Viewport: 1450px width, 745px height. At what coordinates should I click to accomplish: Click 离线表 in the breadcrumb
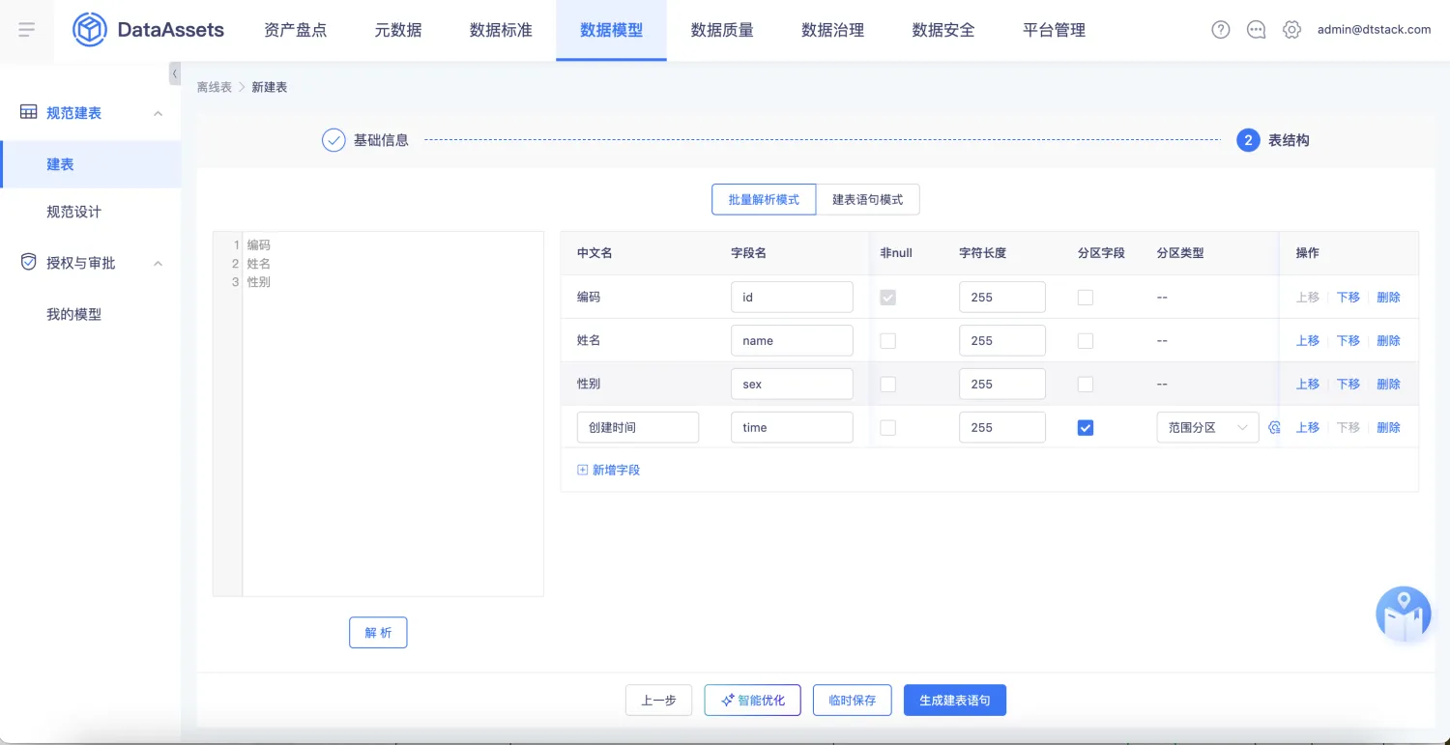pos(215,87)
